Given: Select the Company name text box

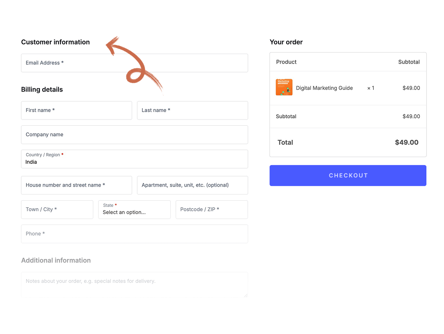Looking at the screenshot, I should pyautogui.click(x=134, y=135).
